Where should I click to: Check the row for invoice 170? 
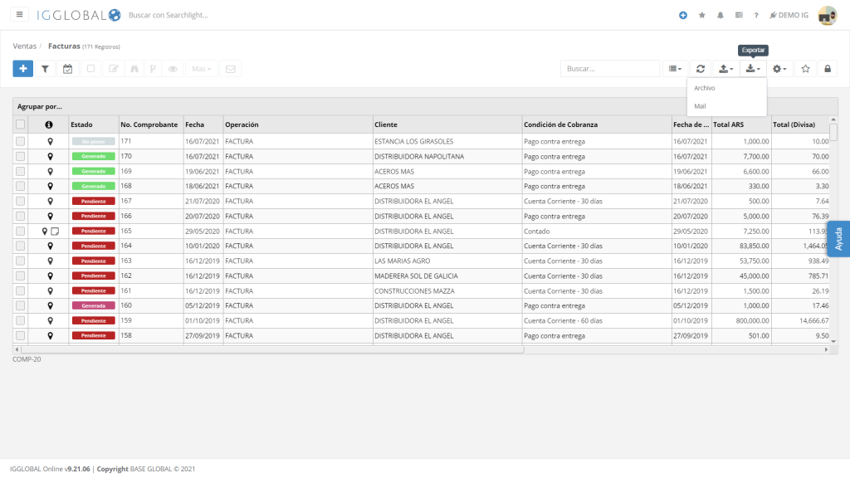pos(20,156)
